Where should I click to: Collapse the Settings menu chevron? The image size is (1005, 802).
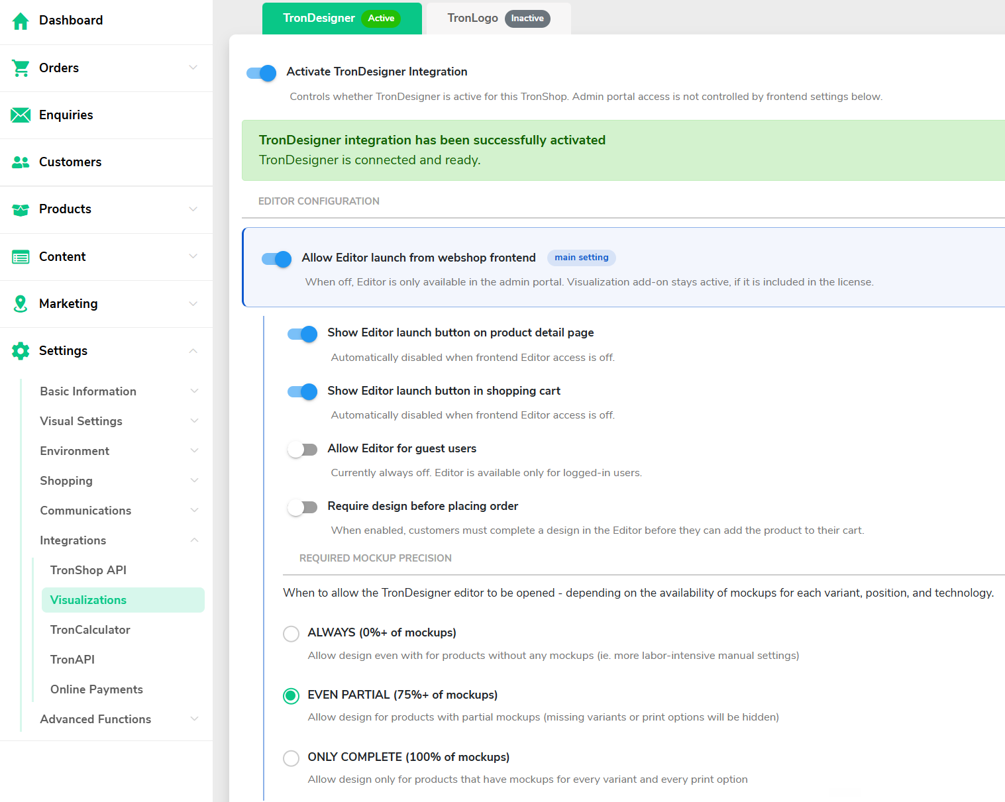(193, 351)
